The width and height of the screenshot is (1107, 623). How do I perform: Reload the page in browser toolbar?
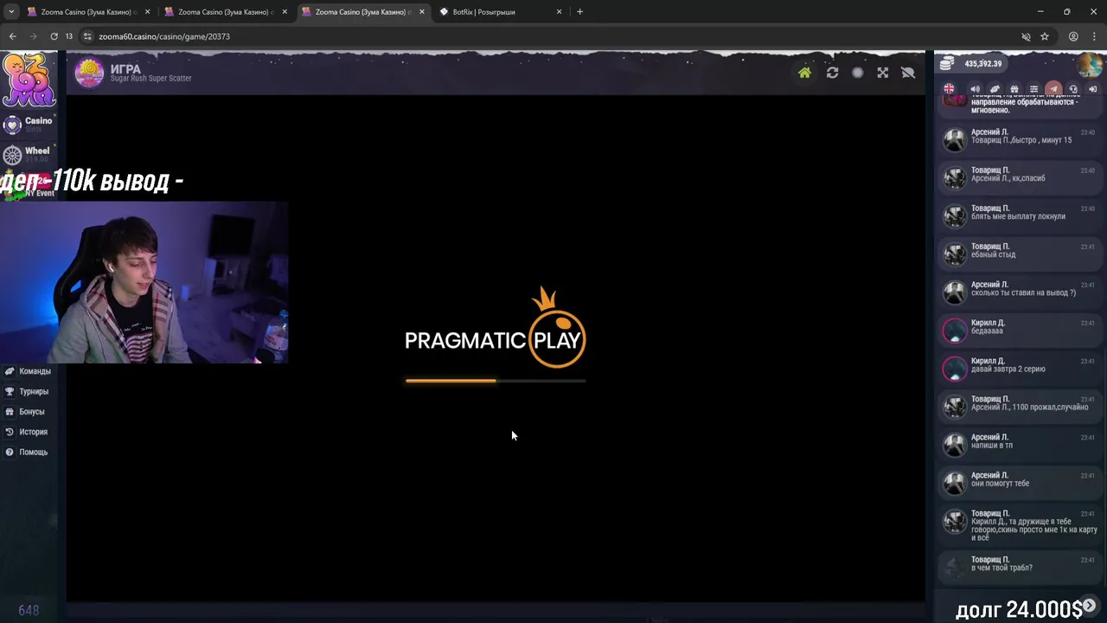pyautogui.click(x=54, y=36)
